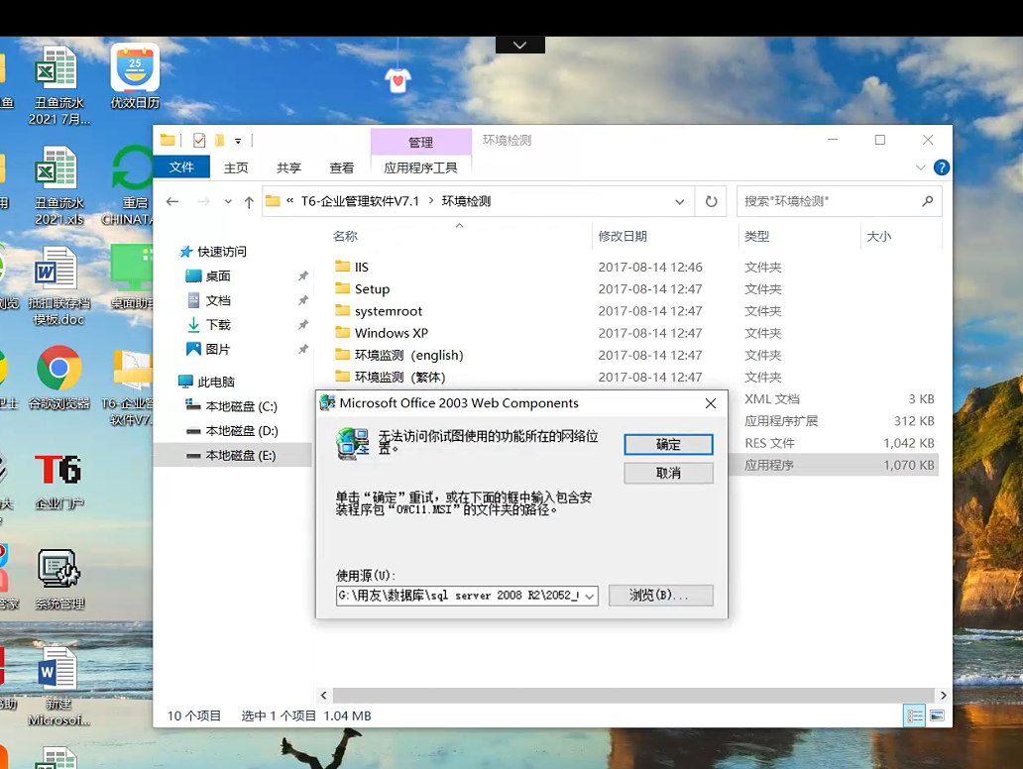
Task: Click new folder icon in quick access toolbar
Action: 220,141
